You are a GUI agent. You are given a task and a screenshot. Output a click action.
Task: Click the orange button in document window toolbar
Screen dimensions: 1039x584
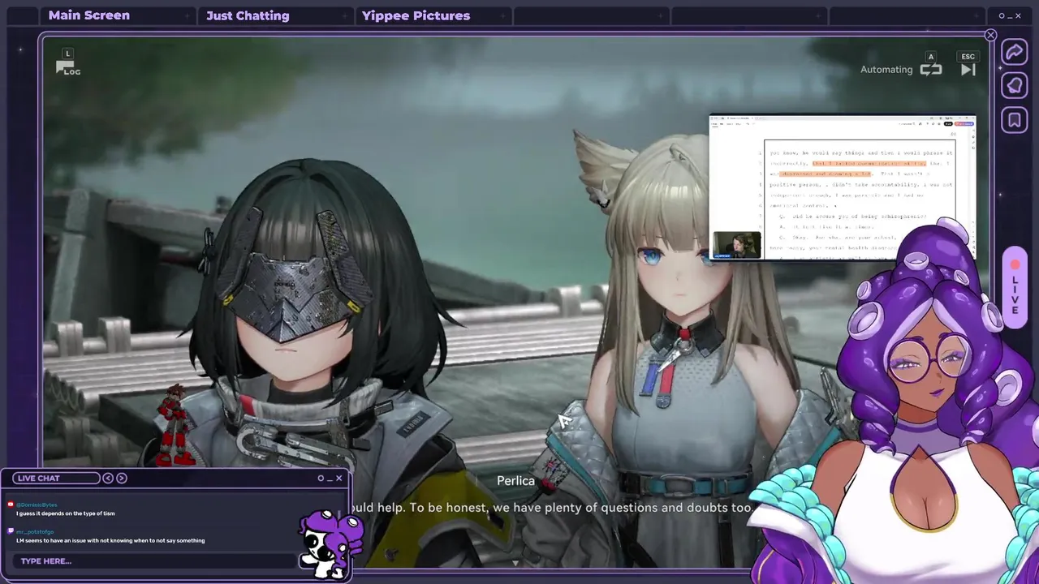click(965, 123)
